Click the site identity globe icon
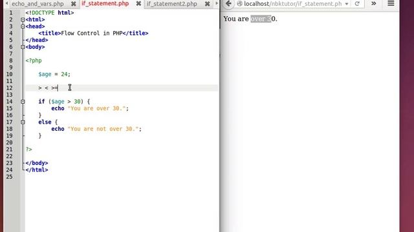This screenshot has width=414, height=232. (239, 4)
